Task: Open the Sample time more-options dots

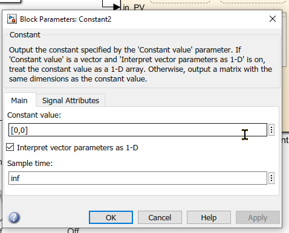Action: point(271,178)
